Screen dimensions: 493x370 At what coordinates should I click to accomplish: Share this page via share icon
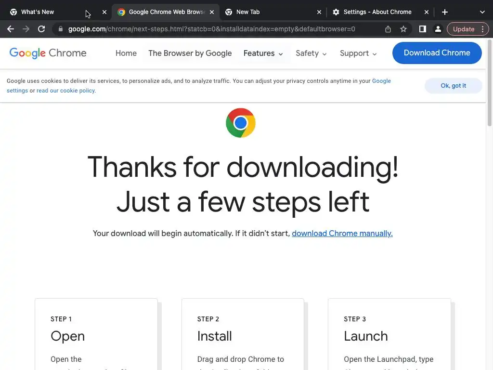388,29
